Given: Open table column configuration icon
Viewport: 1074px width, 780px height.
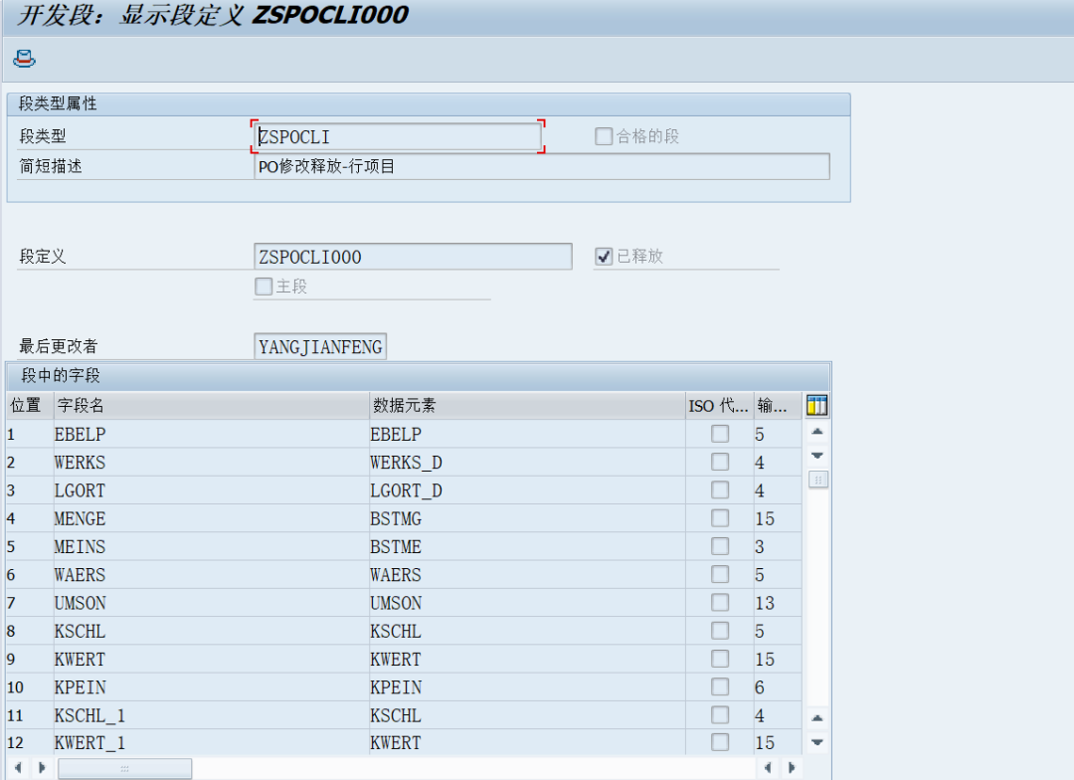Looking at the screenshot, I should [x=816, y=405].
